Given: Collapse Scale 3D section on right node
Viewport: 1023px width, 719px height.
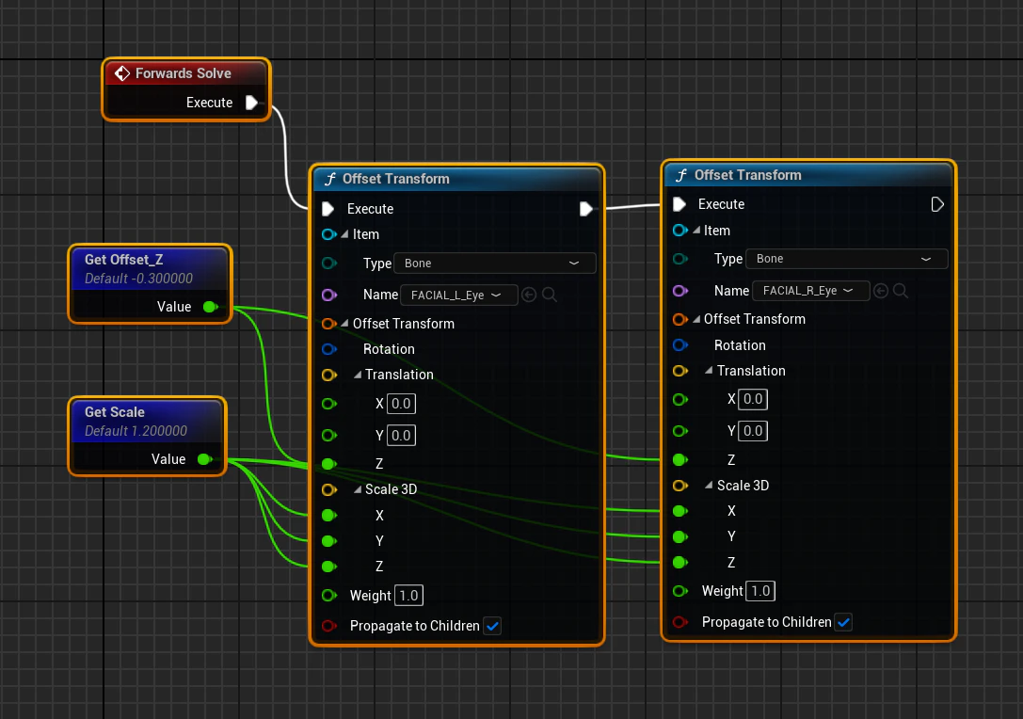Looking at the screenshot, I should tap(710, 486).
